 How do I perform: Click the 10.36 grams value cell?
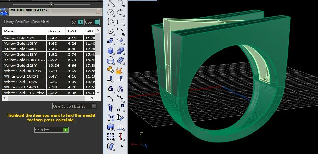(56, 65)
